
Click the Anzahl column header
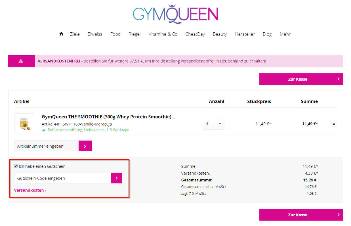click(217, 101)
